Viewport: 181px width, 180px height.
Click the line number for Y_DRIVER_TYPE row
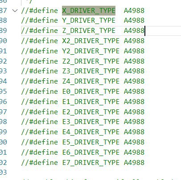[3, 20]
